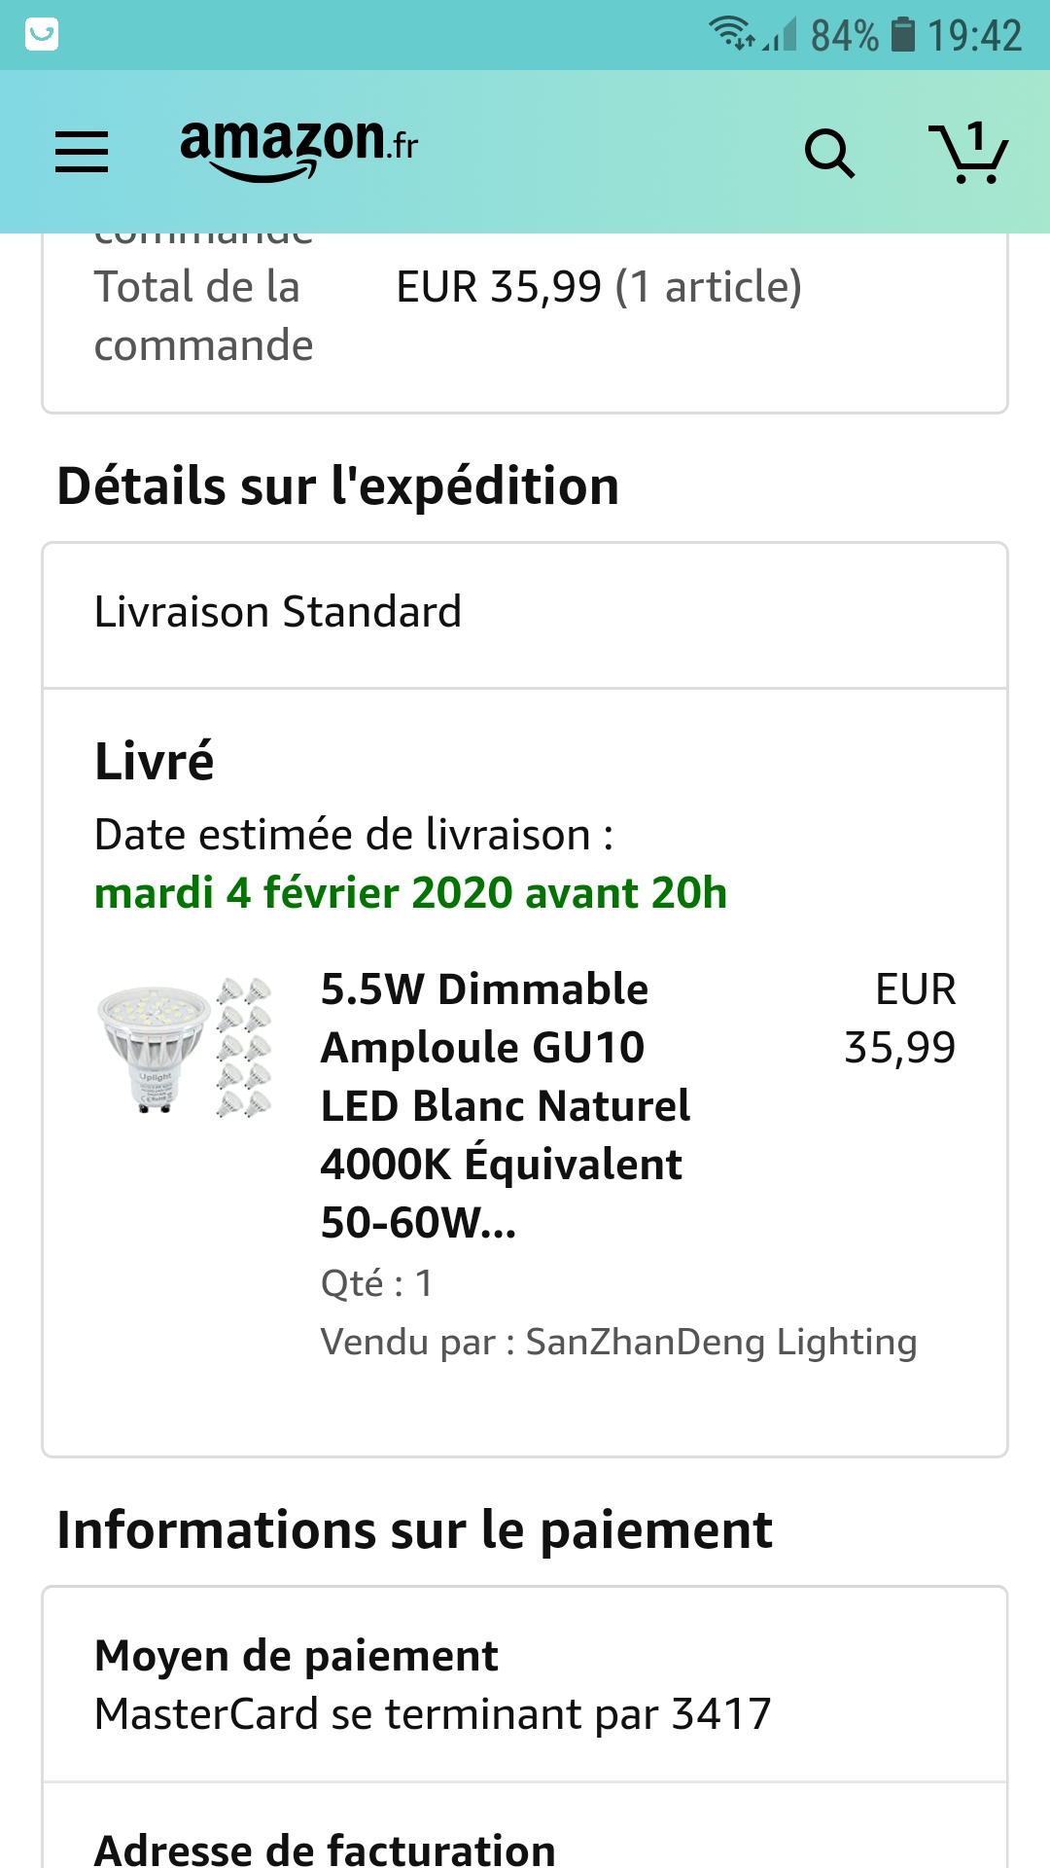Tap the Amazon.fr logo
This screenshot has width=1050, height=1868.
298,148
